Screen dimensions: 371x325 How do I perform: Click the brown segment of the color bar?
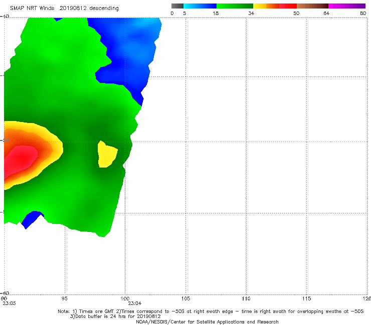[x=312, y=6]
